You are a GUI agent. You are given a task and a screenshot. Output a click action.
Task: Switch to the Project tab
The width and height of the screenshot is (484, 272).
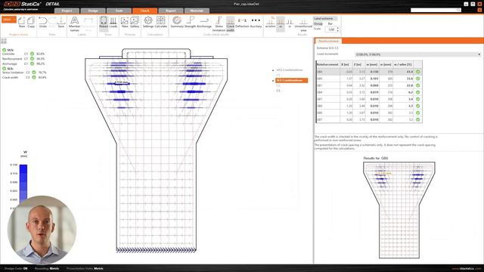pos(67,11)
